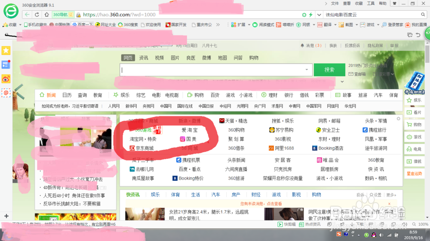Open the favorites star in left sidebar

[6, 50]
